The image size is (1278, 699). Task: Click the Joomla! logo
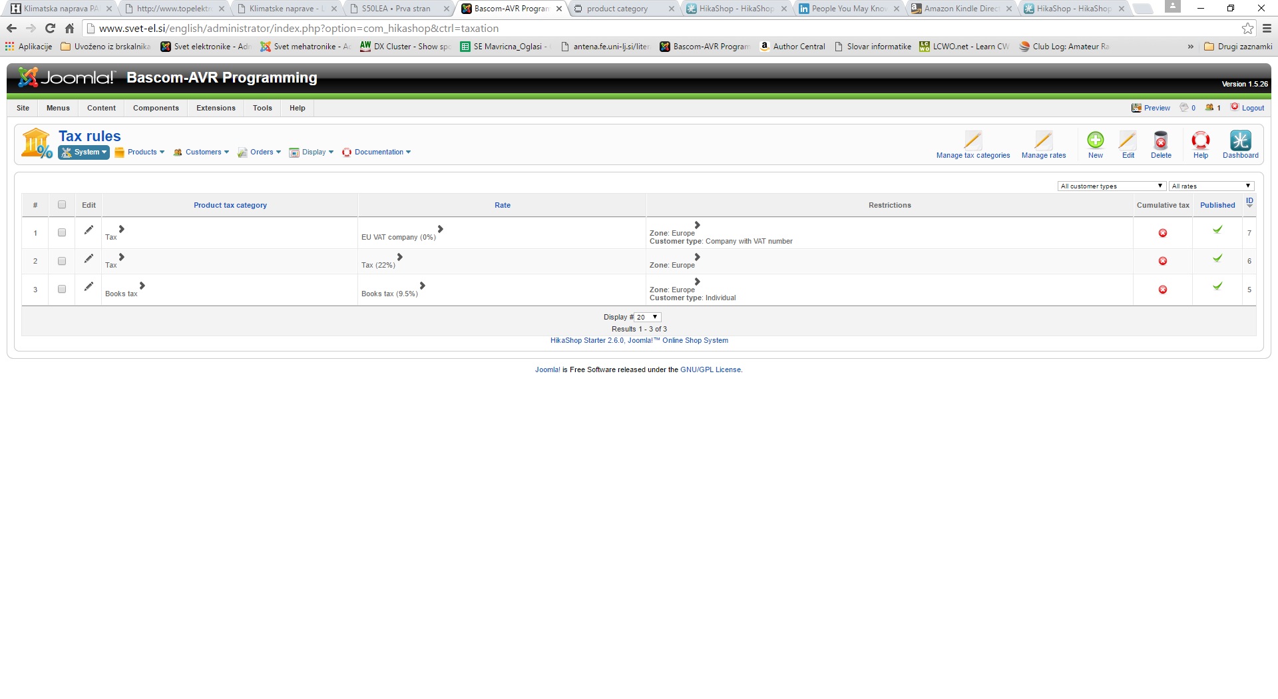pos(66,78)
